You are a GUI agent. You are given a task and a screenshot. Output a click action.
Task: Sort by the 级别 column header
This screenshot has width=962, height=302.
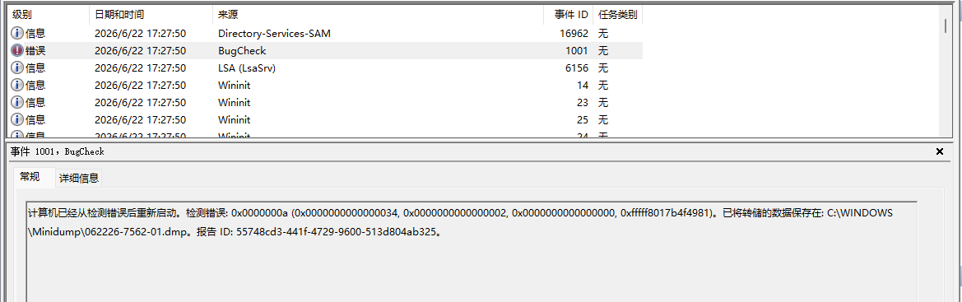(x=48, y=14)
